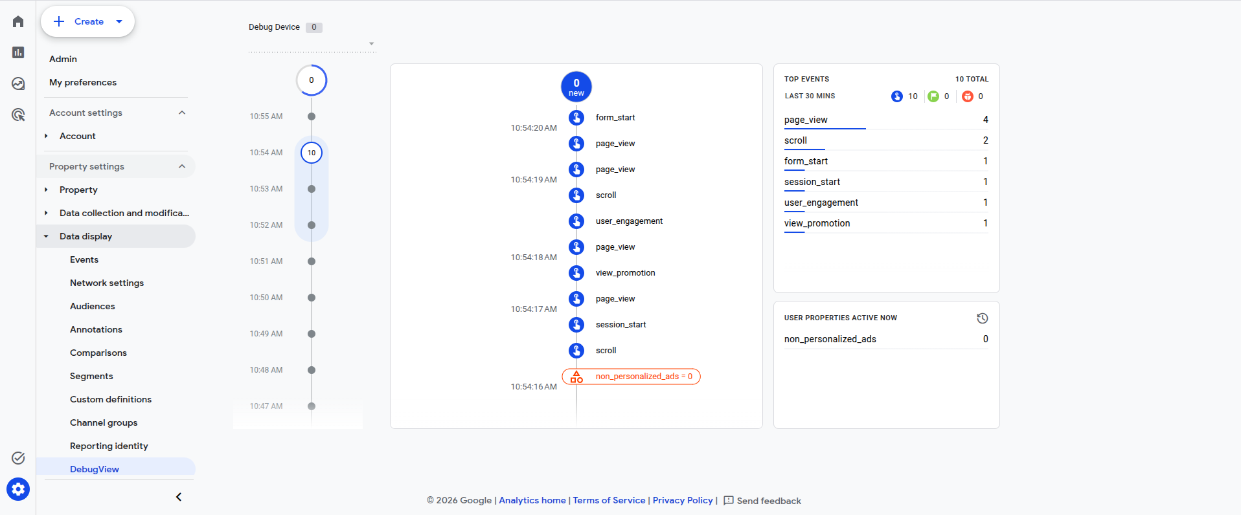Open the Segments page
This screenshot has width=1241, height=515.
point(91,376)
